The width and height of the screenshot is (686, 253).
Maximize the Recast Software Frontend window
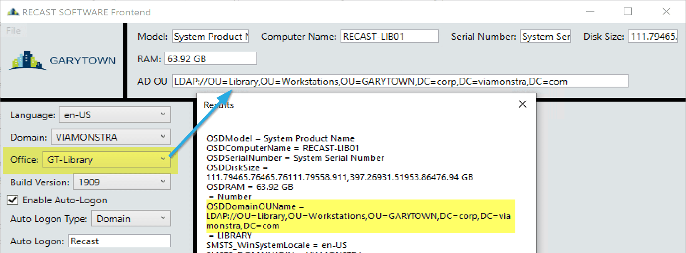pyautogui.click(x=628, y=12)
